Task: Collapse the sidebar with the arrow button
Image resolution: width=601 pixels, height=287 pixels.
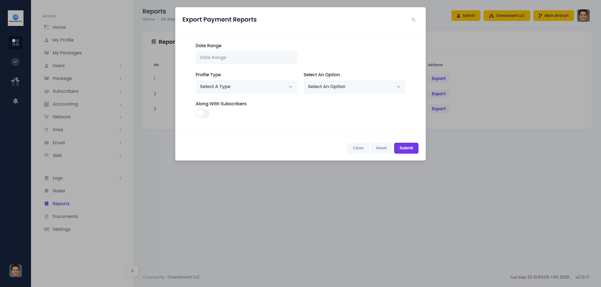Action: tap(133, 271)
